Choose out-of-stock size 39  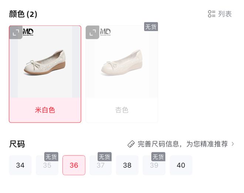click(154, 165)
